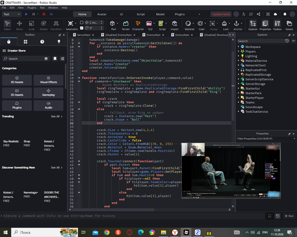The height and width of the screenshot is (237, 297).
Task: Show the Properties panel via ribbon
Action: pyautogui.click(x=265, y=25)
